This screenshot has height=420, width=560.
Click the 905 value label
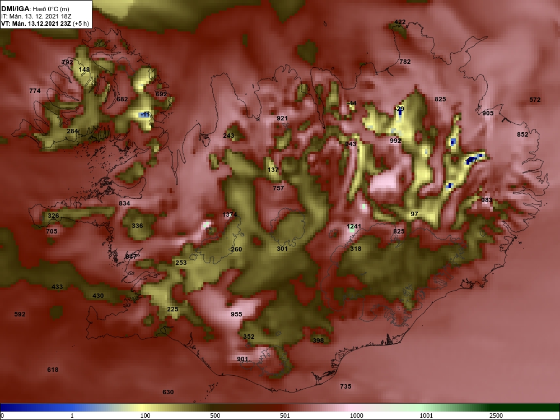488,113
